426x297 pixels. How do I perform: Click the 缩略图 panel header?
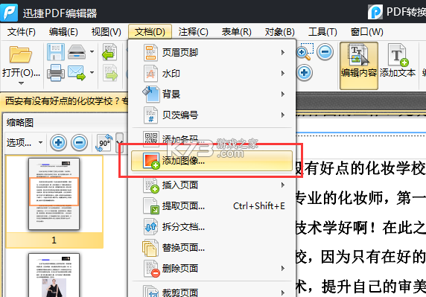20,123
